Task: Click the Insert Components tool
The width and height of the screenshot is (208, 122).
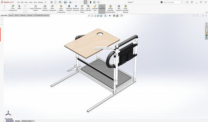Action: click(x=13, y=8)
